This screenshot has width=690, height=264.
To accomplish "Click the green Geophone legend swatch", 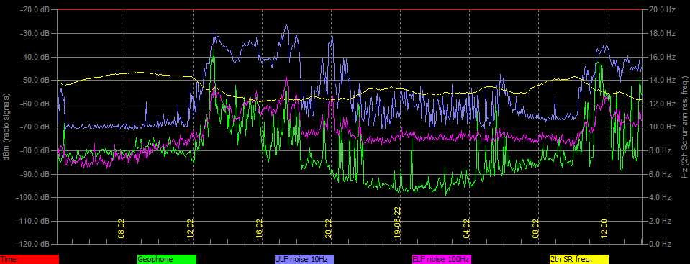I will [167, 259].
